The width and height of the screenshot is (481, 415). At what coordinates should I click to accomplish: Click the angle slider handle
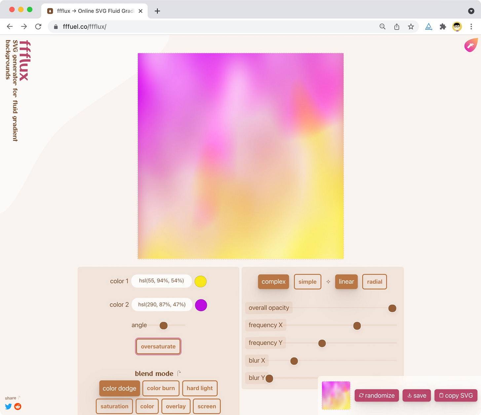[164, 325]
